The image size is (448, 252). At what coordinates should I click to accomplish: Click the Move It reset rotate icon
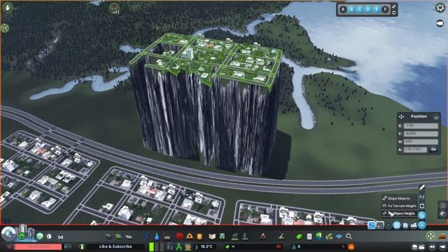click(422, 206)
